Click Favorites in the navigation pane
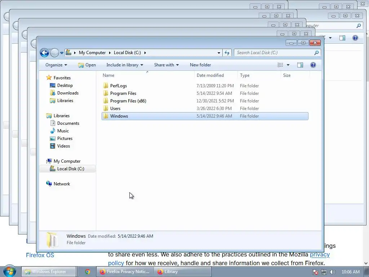The width and height of the screenshot is (369, 277). coord(62,78)
